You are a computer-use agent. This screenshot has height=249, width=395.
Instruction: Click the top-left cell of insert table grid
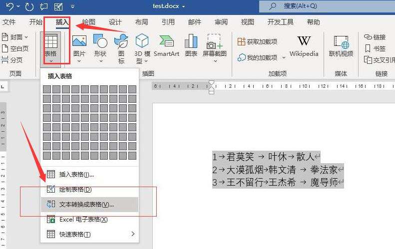[x=47, y=89]
